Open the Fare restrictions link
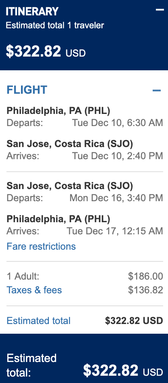The image size is (168, 383). coord(41,246)
